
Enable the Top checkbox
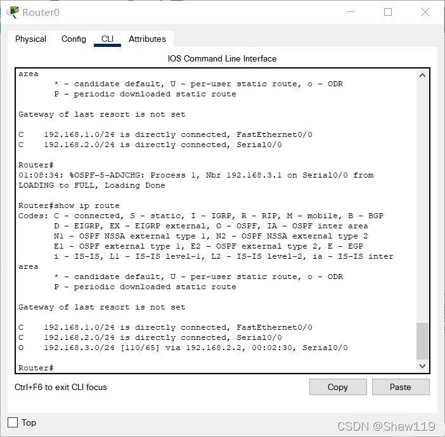(x=13, y=422)
